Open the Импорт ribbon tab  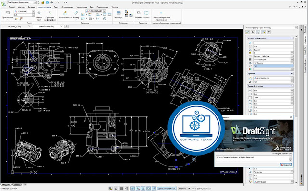click(x=21, y=7)
